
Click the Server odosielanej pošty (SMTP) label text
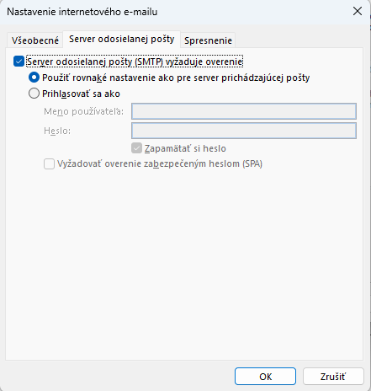pyautogui.click(x=135, y=62)
